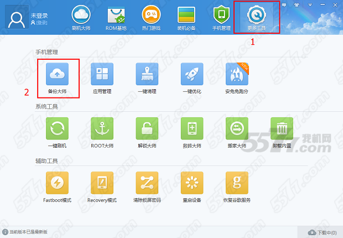Click the version info icon in status bar
343x238 pixels.
(x=5, y=232)
